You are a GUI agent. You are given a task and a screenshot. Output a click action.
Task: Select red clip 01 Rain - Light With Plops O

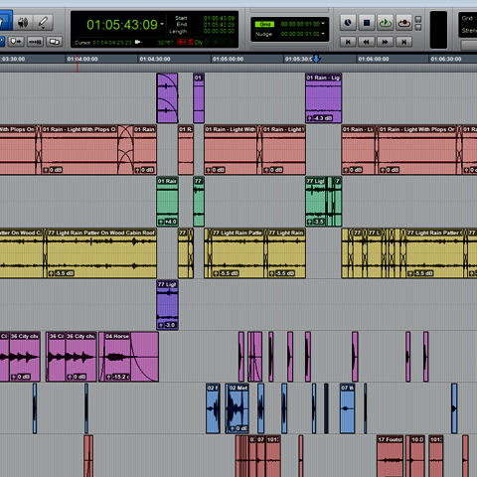[79, 150]
